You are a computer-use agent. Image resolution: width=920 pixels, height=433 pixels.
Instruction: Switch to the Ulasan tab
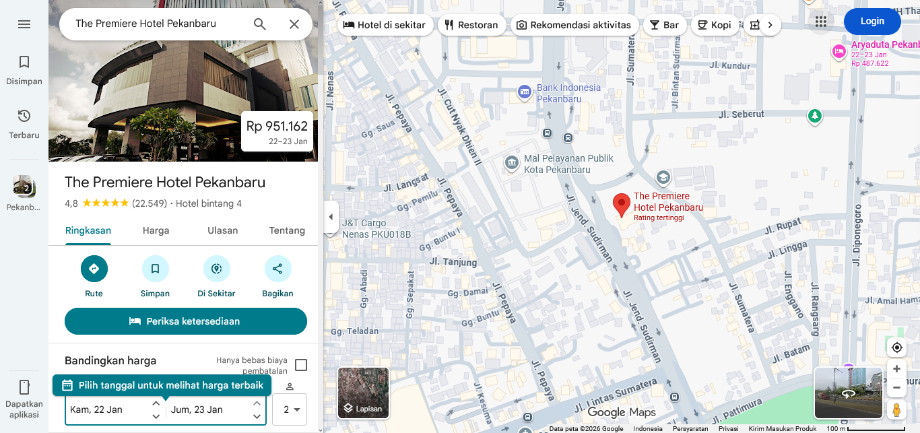222,230
